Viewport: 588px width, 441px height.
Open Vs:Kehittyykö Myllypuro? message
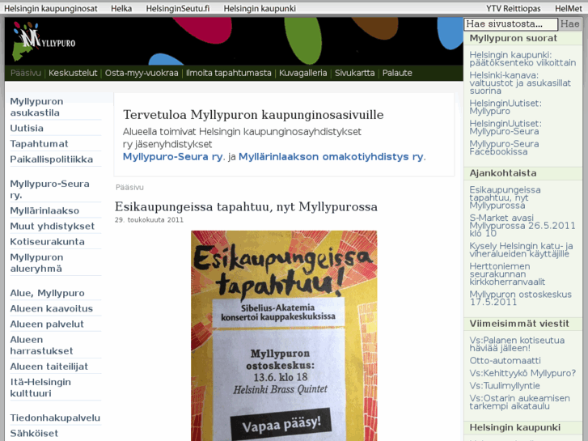(x=522, y=373)
